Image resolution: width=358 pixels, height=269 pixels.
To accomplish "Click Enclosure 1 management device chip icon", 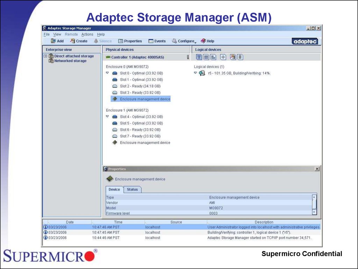I will coord(115,143).
